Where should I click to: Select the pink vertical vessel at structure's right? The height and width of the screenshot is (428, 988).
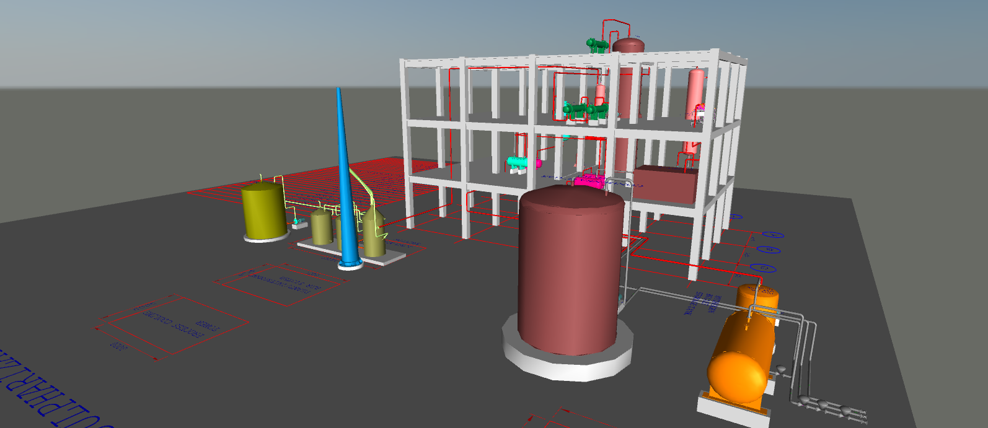point(695,93)
